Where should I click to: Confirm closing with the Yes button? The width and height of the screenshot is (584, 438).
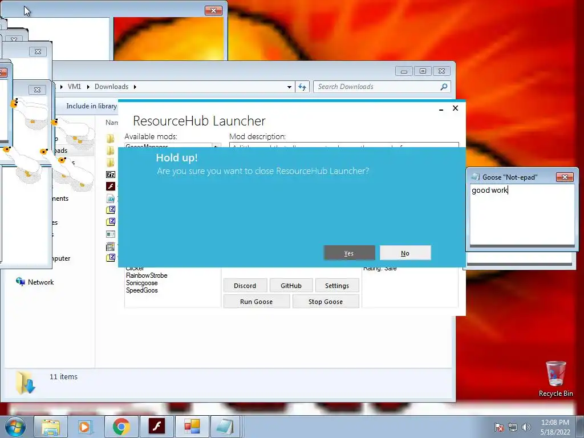[x=350, y=253]
